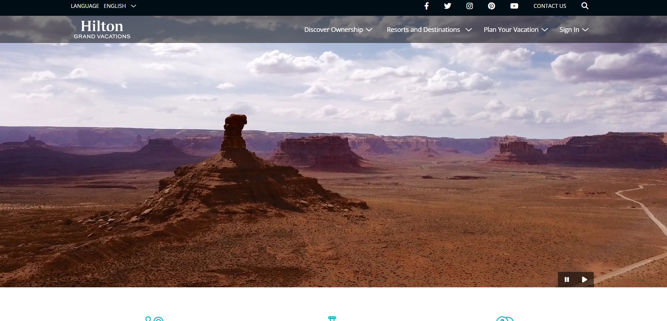Open the Twitter social link

(447, 6)
